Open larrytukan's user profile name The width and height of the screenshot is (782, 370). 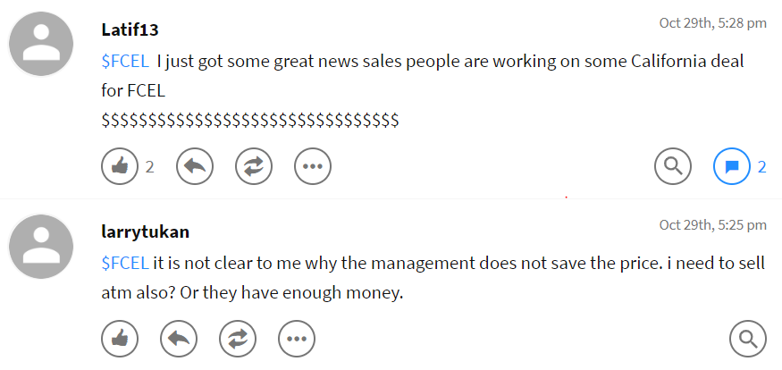[x=145, y=231]
